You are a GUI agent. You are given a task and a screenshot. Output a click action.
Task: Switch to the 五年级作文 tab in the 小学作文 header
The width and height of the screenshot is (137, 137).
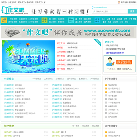tap(83, 79)
